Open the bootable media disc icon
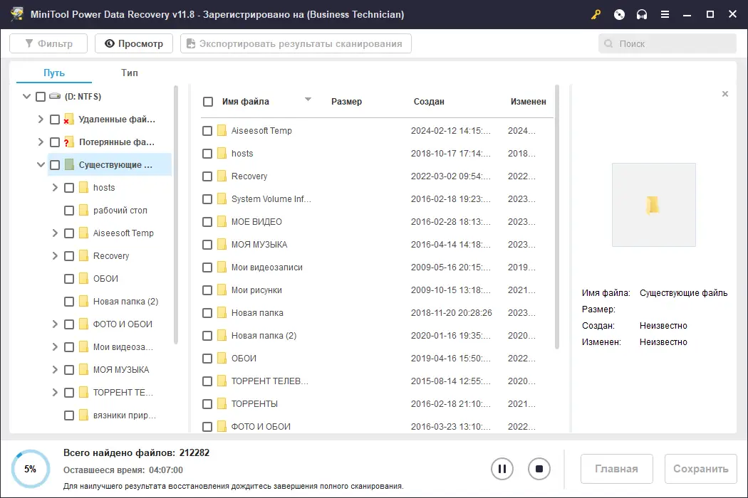The image size is (748, 498). (x=619, y=14)
